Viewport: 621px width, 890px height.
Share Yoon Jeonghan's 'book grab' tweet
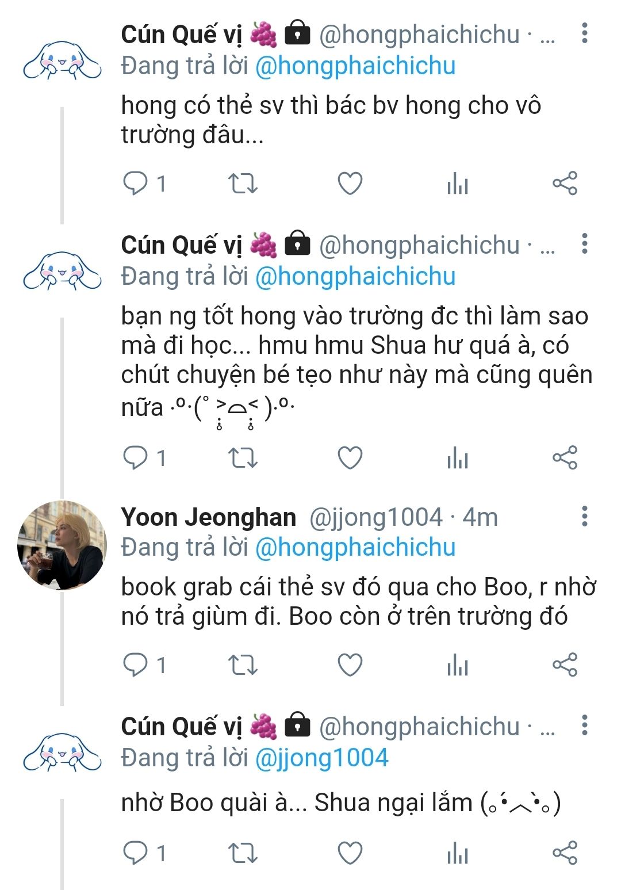565,664
